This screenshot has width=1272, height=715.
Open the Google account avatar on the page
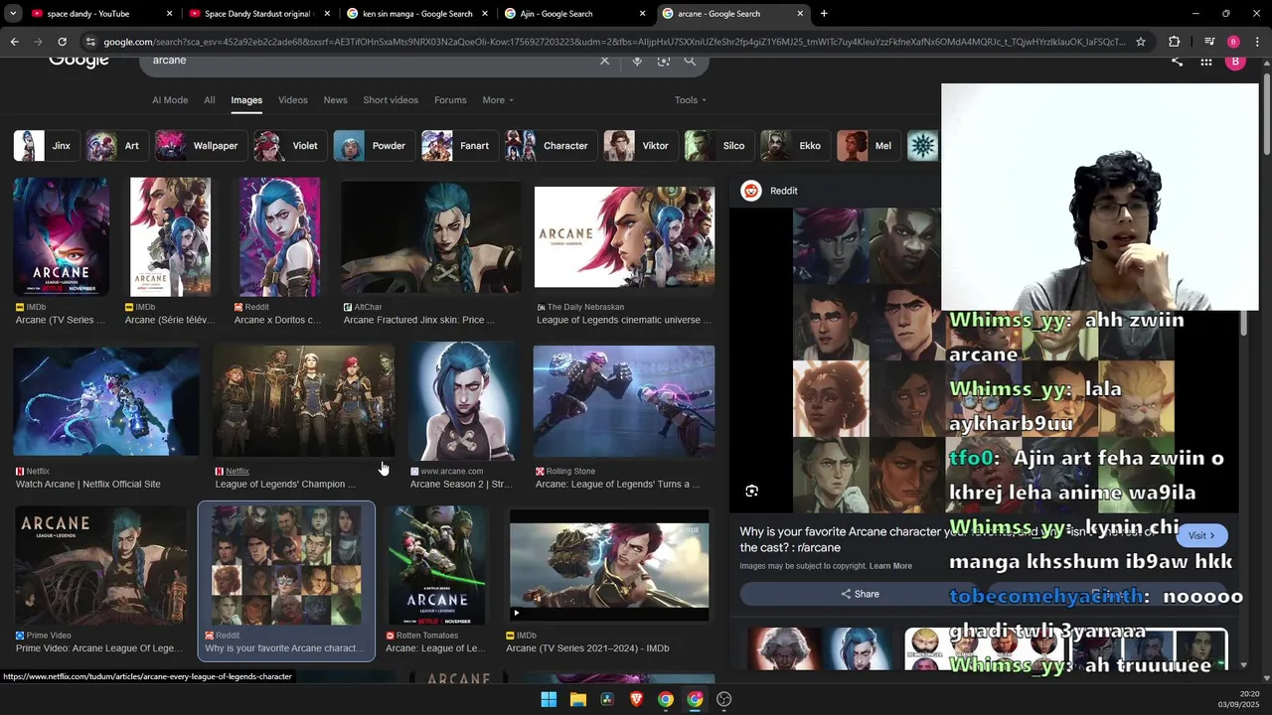point(1235,62)
